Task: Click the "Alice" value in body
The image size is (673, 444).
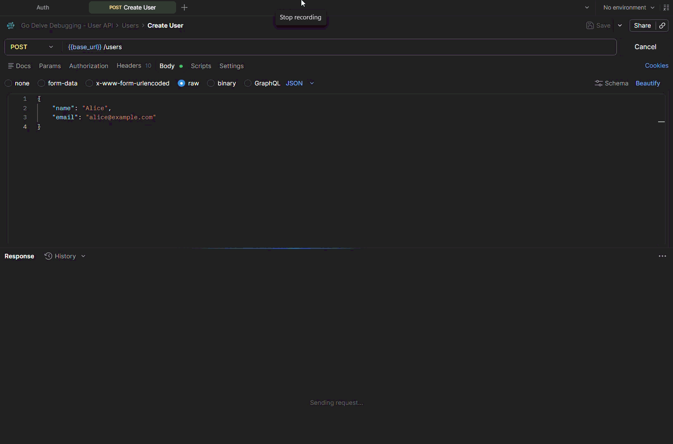Action: pos(95,108)
